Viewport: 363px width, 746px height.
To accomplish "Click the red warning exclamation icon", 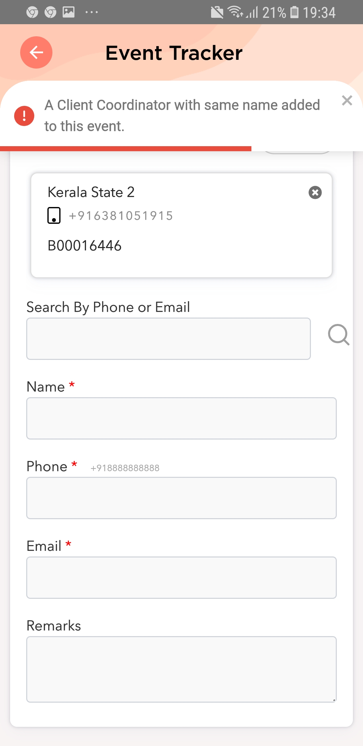I will coord(24,116).
